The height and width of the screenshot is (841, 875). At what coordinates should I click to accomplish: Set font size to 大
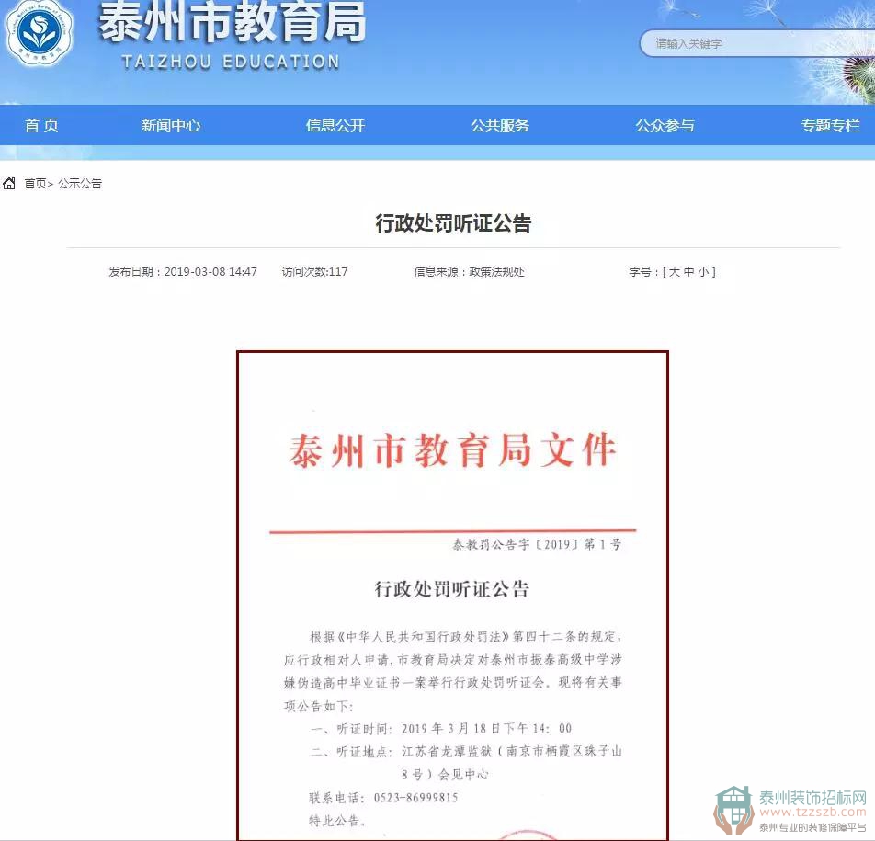click(x=674, y=272)
